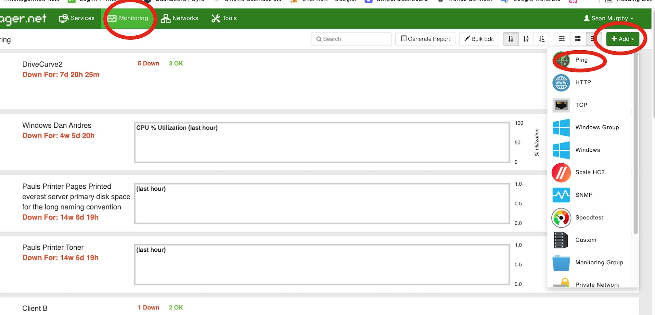Open the Add dropdown menu
The width and height of the screenshot is (655, 315).
click(622, 39)
